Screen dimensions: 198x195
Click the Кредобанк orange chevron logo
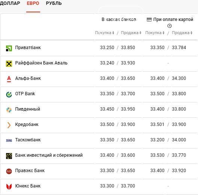tap(9, 125)
